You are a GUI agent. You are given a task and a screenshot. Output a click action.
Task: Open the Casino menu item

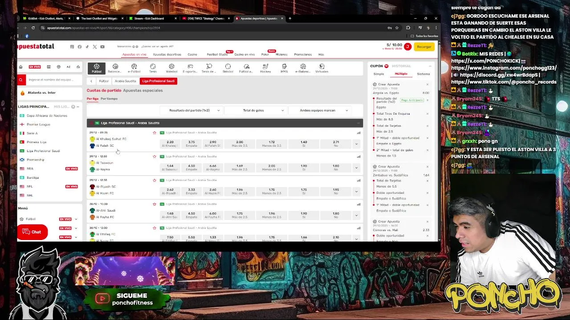point(192,54)
